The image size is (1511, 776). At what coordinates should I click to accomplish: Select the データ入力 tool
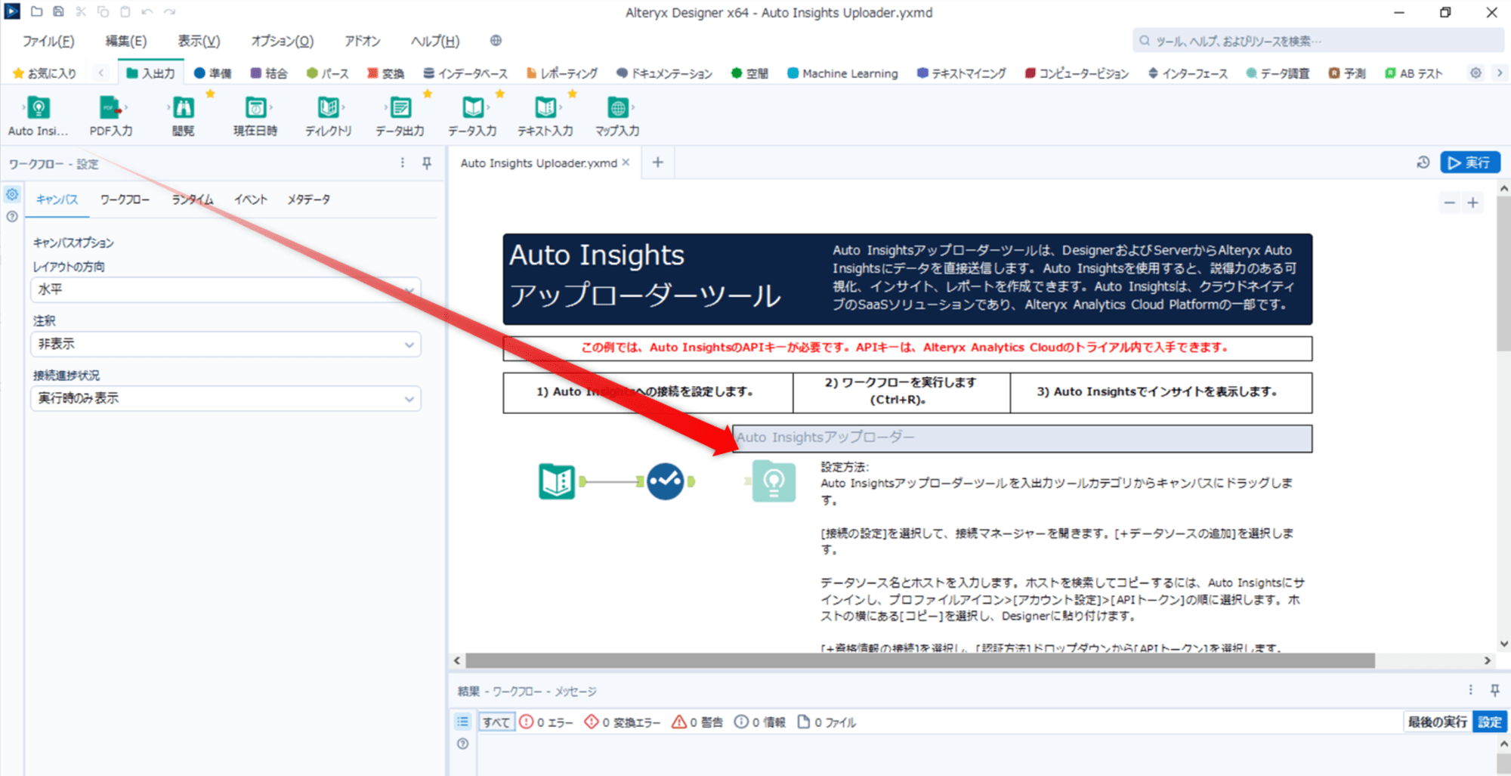(x=473, y=116)
